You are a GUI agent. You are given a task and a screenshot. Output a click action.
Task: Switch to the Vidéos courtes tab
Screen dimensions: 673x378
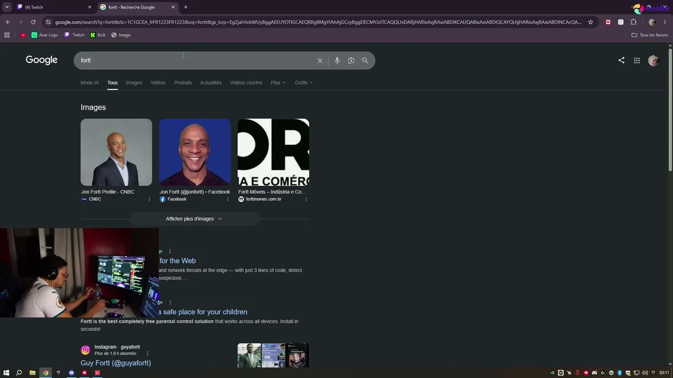(x=246, y=83)
